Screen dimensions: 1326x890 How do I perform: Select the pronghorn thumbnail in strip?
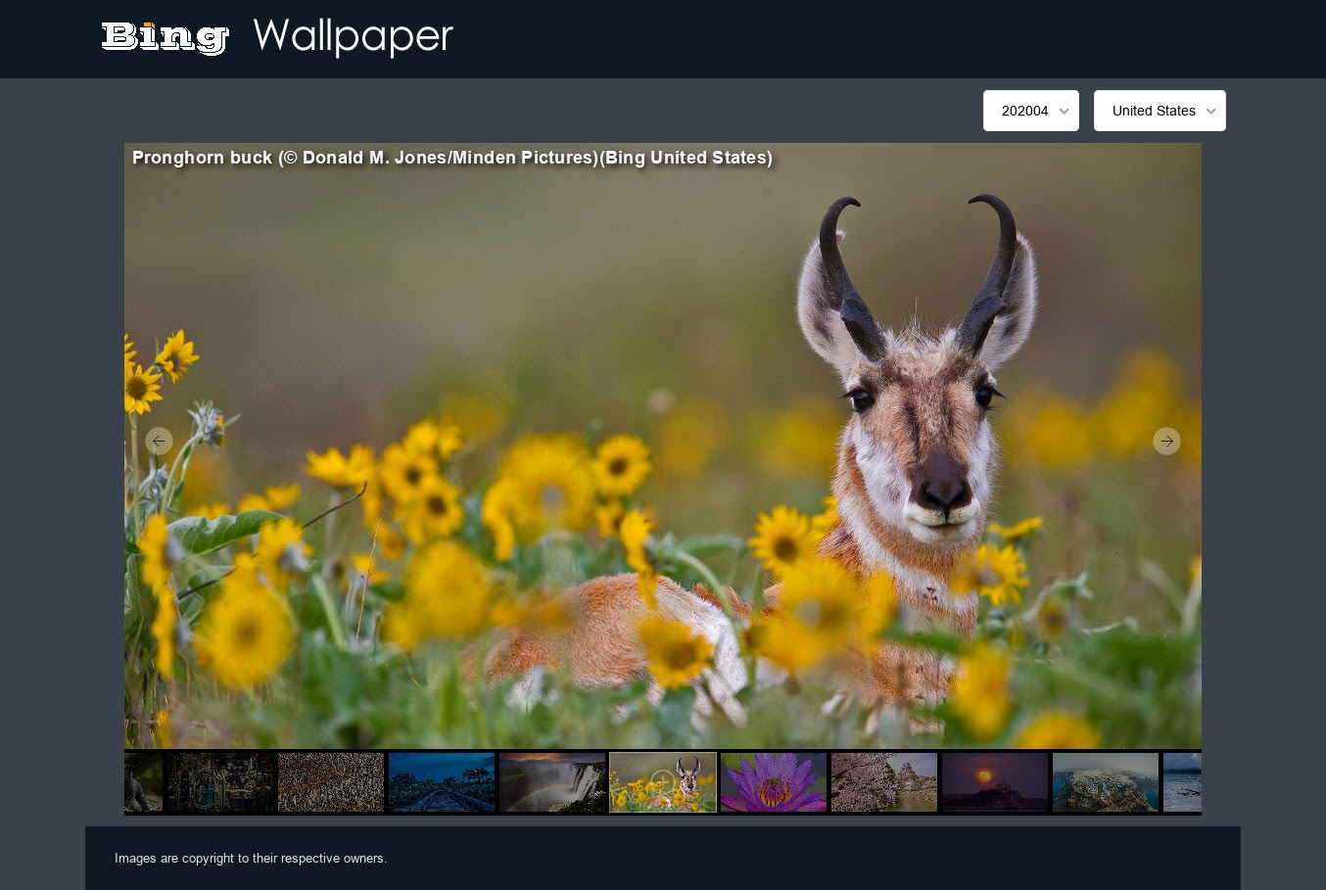[663, 782]
